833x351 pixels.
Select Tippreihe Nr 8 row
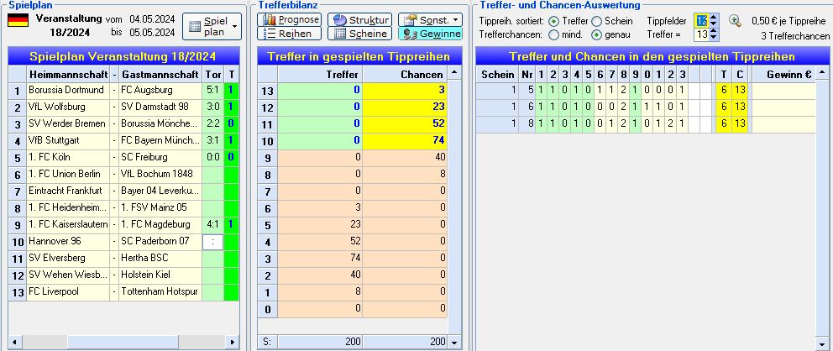tap(646, 123)
